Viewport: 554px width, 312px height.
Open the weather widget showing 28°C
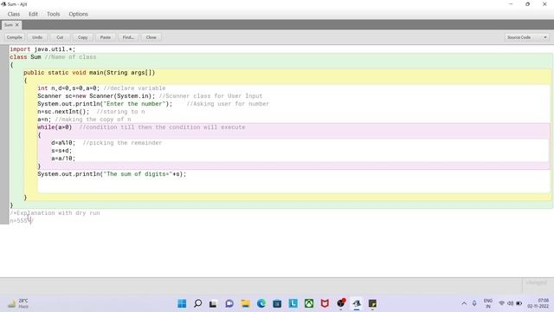click(x=18, y=303)
